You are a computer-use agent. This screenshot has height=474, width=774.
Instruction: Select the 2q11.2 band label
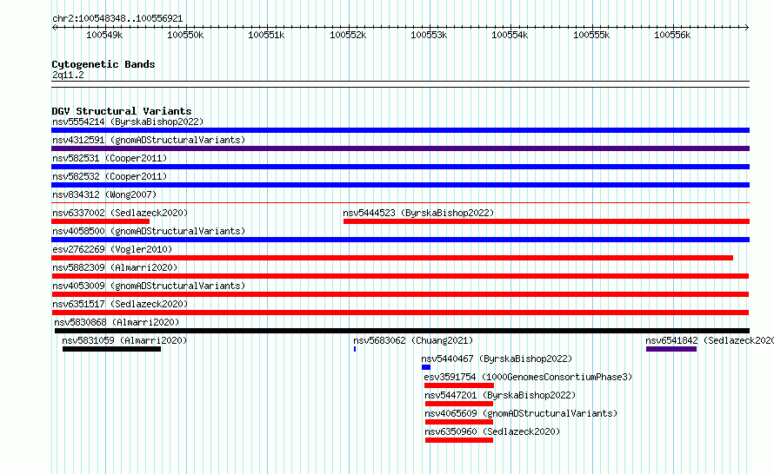68,75
